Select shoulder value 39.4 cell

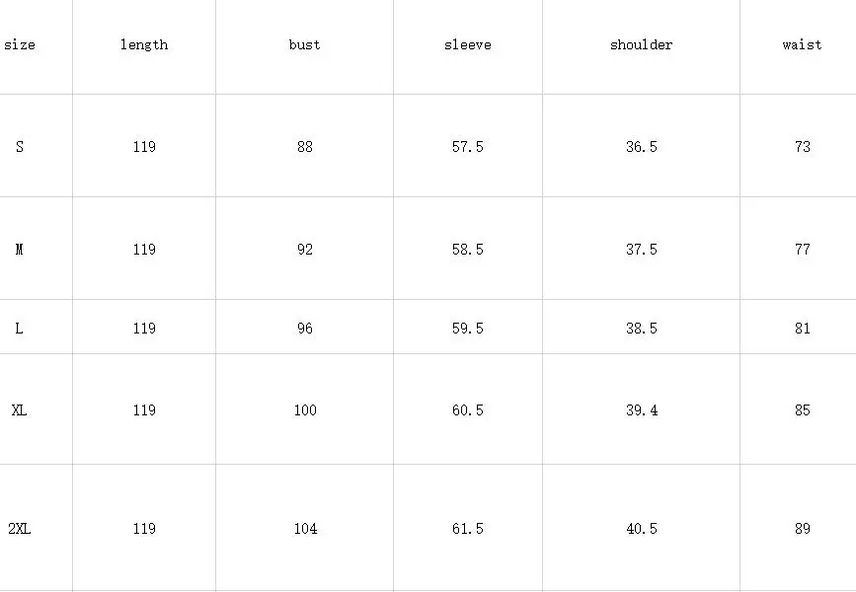[x=642, y=409]
